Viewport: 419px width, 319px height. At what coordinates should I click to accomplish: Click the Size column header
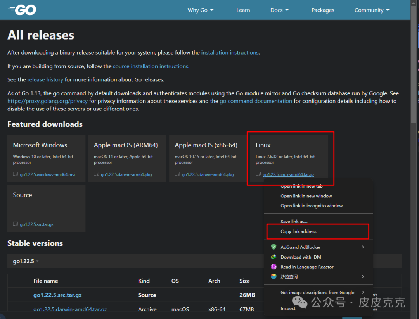244,281
